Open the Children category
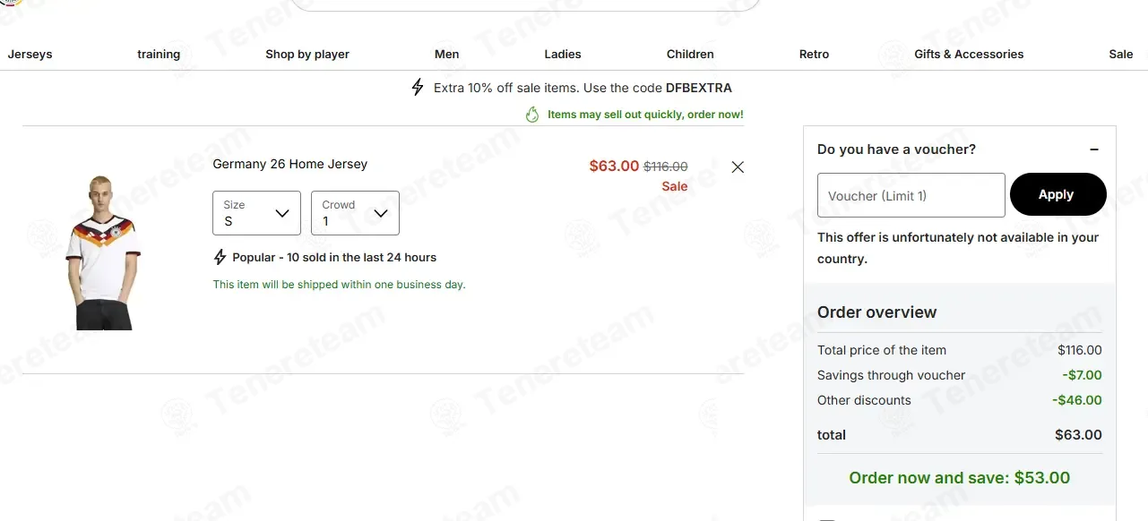The height and width of the screenshot is (521, 1148). (x=690, y=55)
